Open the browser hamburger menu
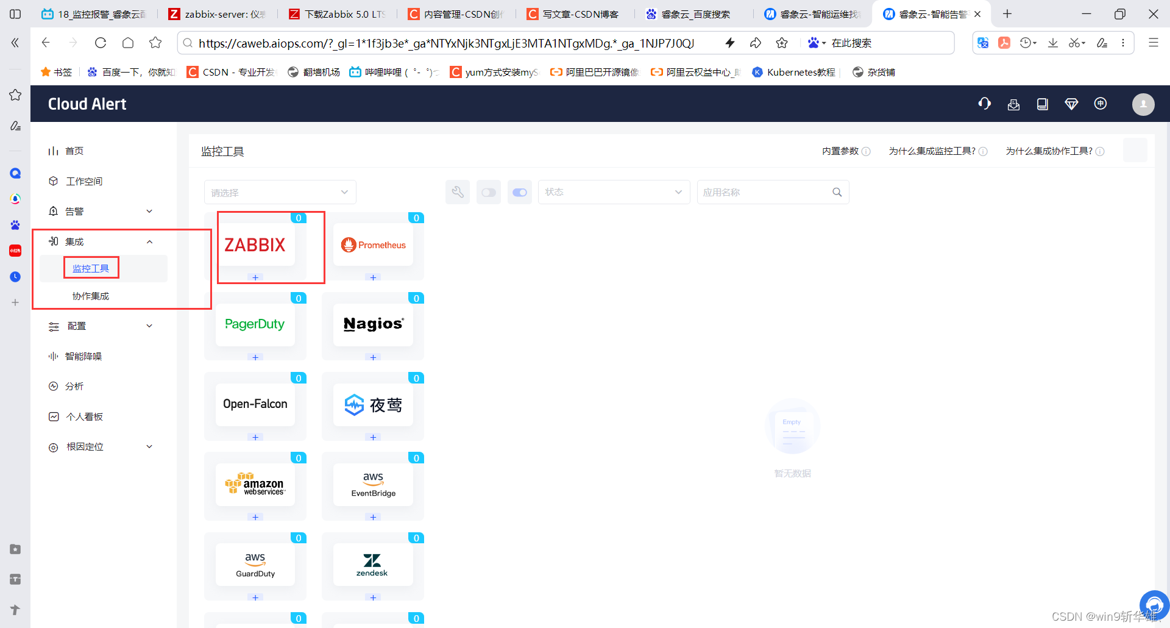 click(1154, 43)
